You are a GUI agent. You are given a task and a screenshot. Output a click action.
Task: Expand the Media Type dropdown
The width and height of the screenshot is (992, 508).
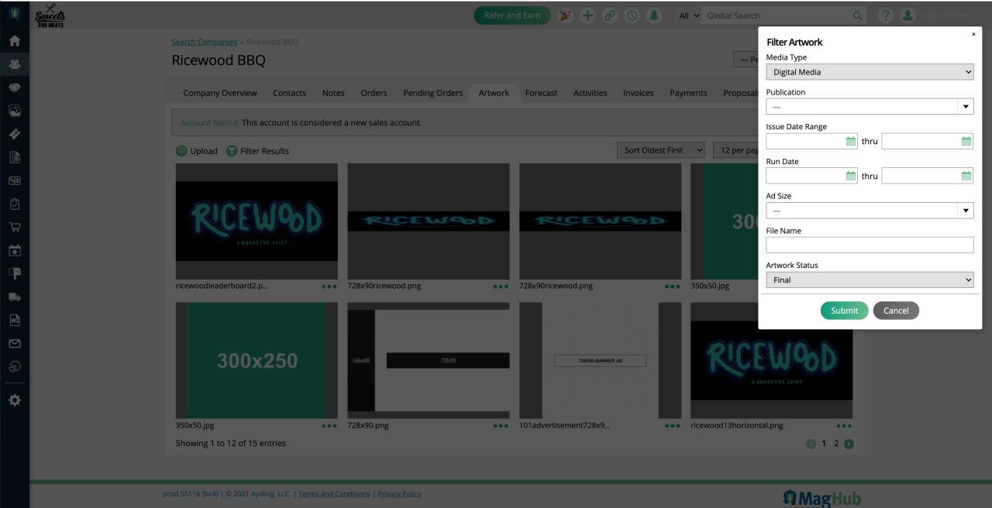coord(869,72)
